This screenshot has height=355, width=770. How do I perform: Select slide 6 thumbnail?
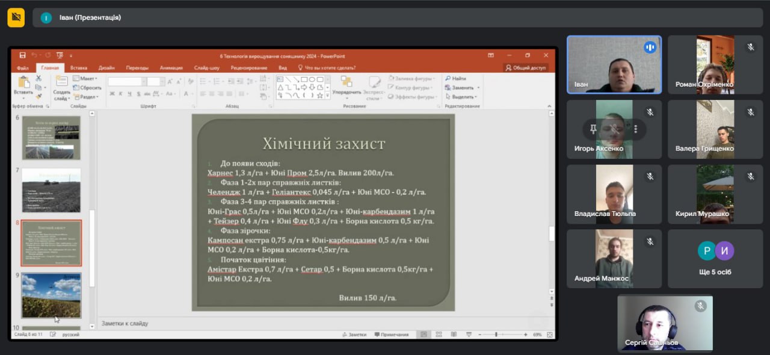click(51, 138)
